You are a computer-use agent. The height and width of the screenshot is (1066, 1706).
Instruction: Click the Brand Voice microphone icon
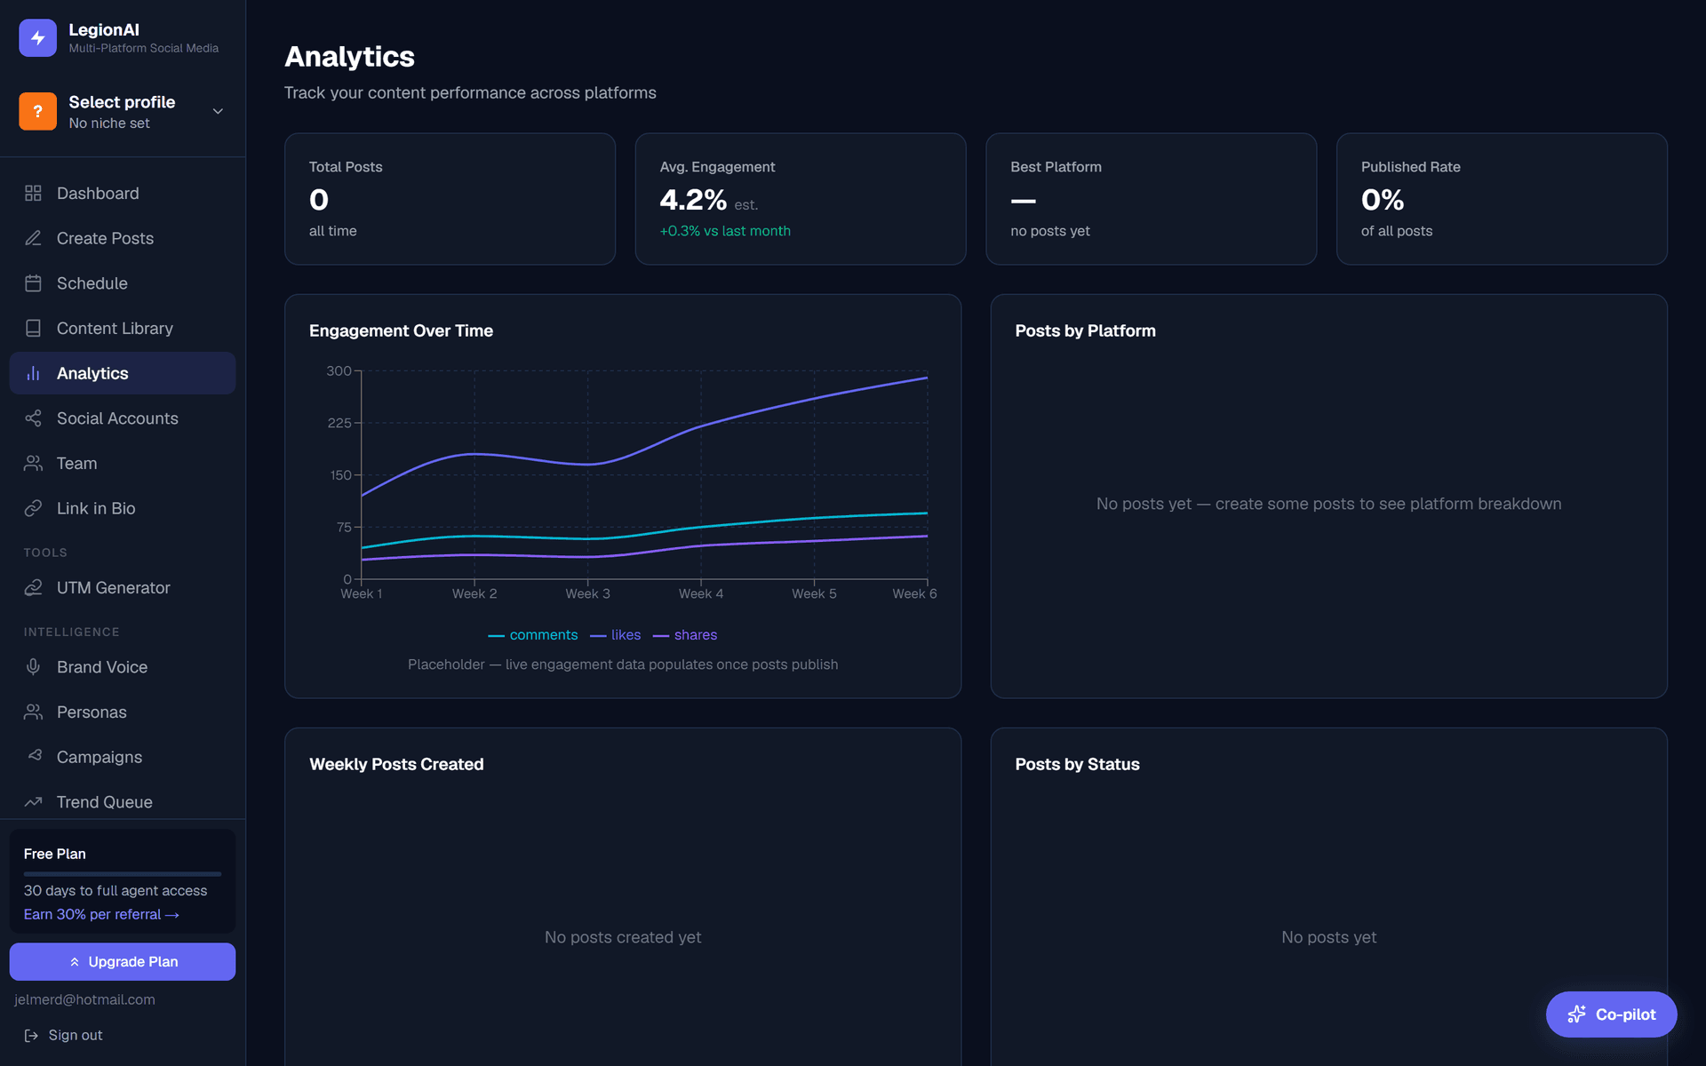point(33,666)
